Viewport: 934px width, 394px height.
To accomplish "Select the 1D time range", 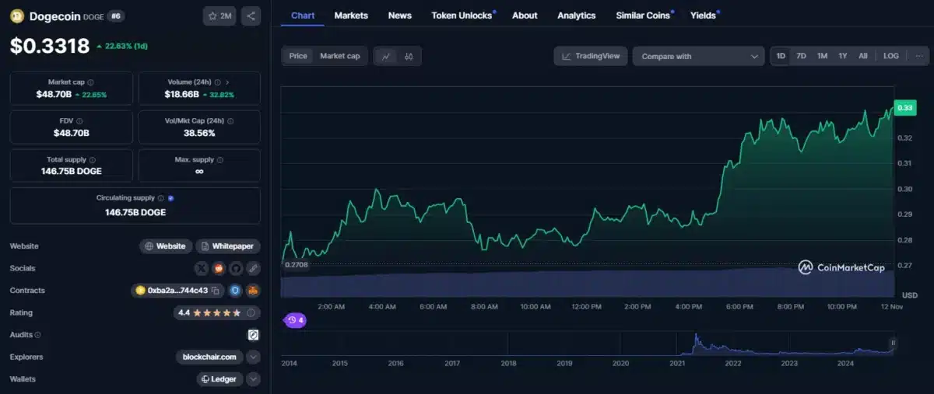I will click(781, 56).
